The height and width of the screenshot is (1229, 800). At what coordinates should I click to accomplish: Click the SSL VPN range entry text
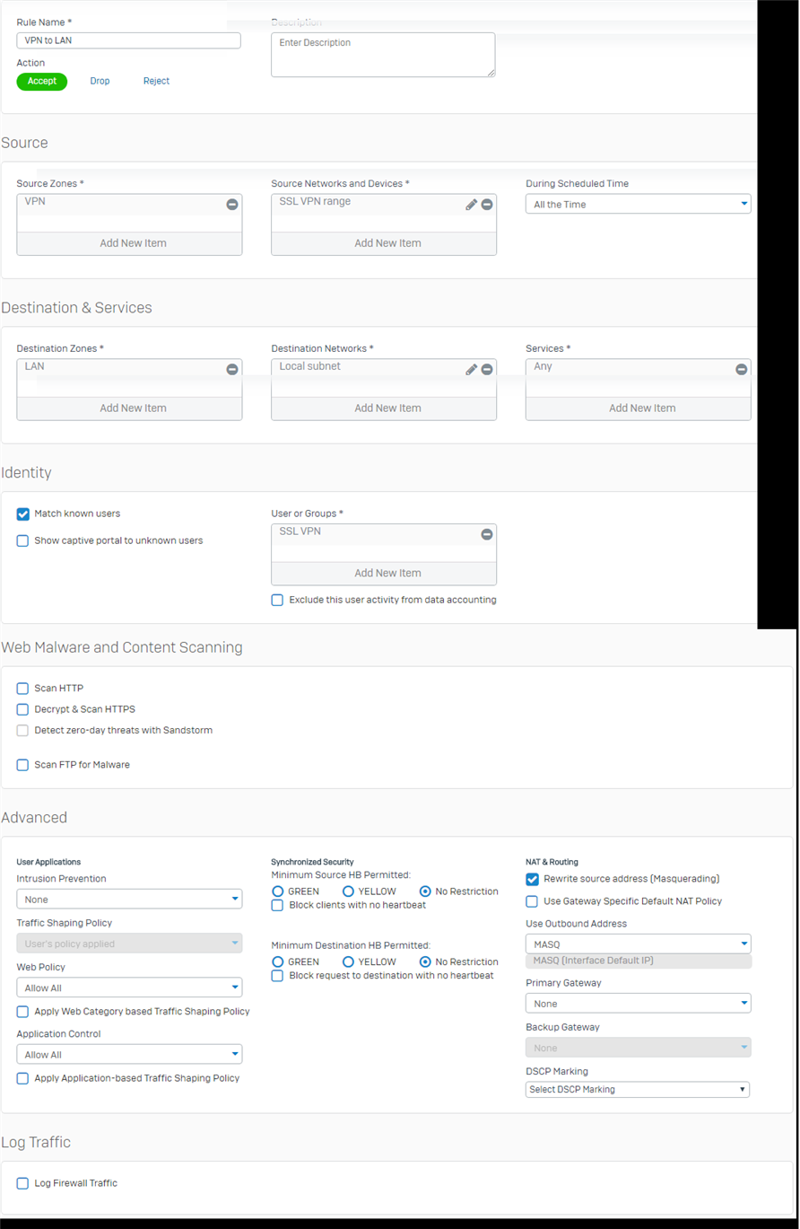coord(315,202)
